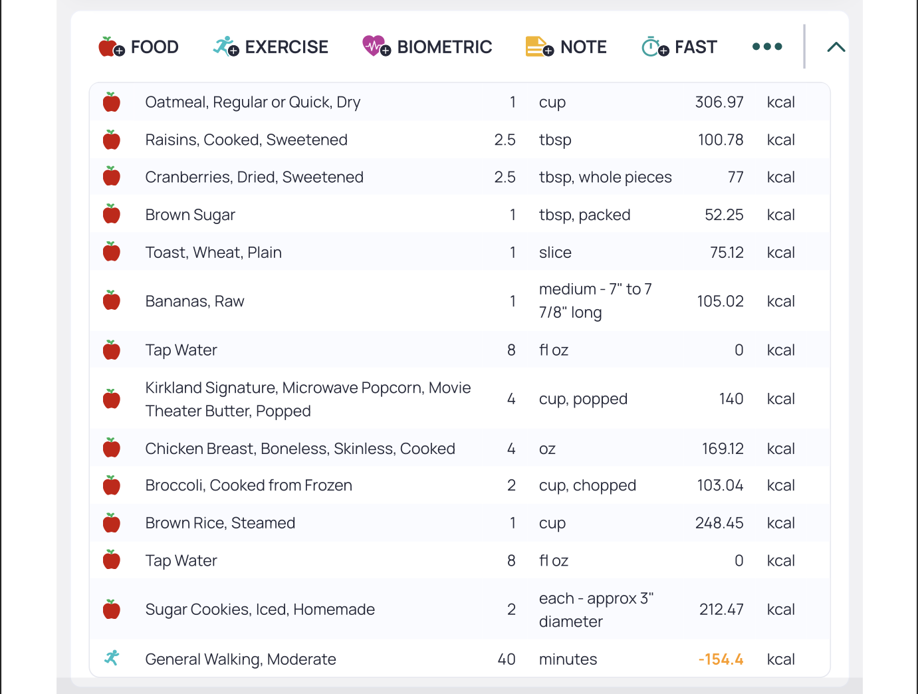
Task: Expand more options via ellipsis menu
Action: click(x=766, y=47)
